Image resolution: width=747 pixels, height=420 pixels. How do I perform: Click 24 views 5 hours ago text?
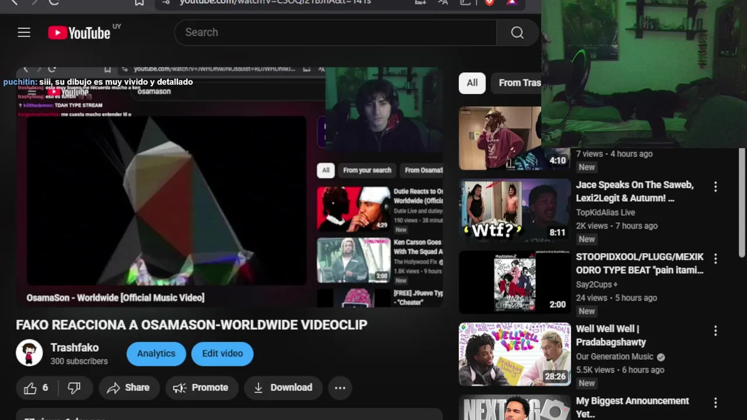[x=616, y=297]
